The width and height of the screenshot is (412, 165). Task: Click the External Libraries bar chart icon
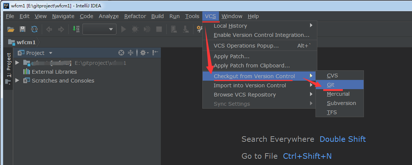point(27,72)
